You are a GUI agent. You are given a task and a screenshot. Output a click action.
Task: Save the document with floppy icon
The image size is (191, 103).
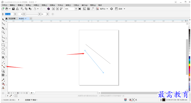[14, 9]
